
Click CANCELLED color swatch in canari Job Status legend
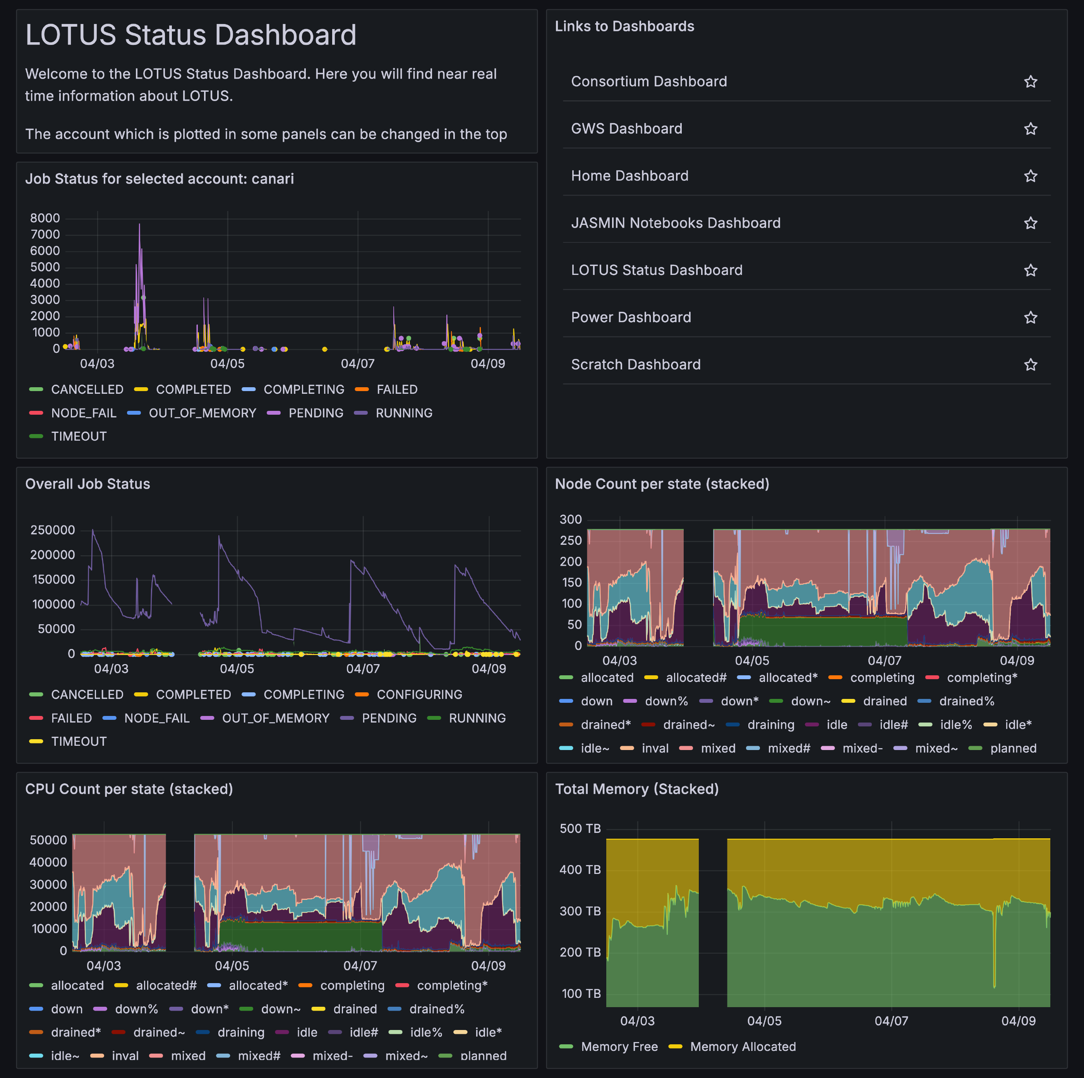point(36,390)
